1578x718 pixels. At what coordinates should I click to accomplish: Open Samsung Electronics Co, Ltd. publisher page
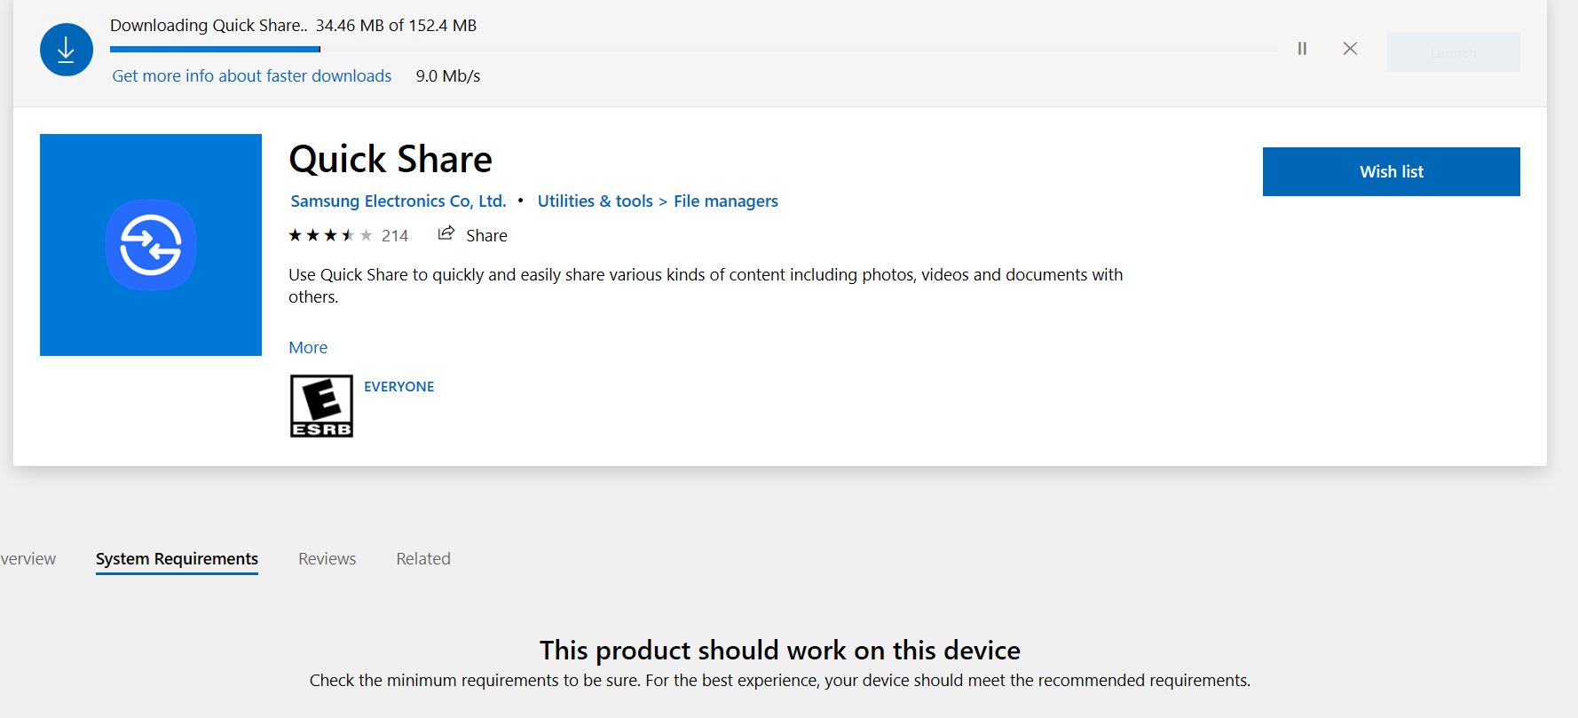click(398, 201)
